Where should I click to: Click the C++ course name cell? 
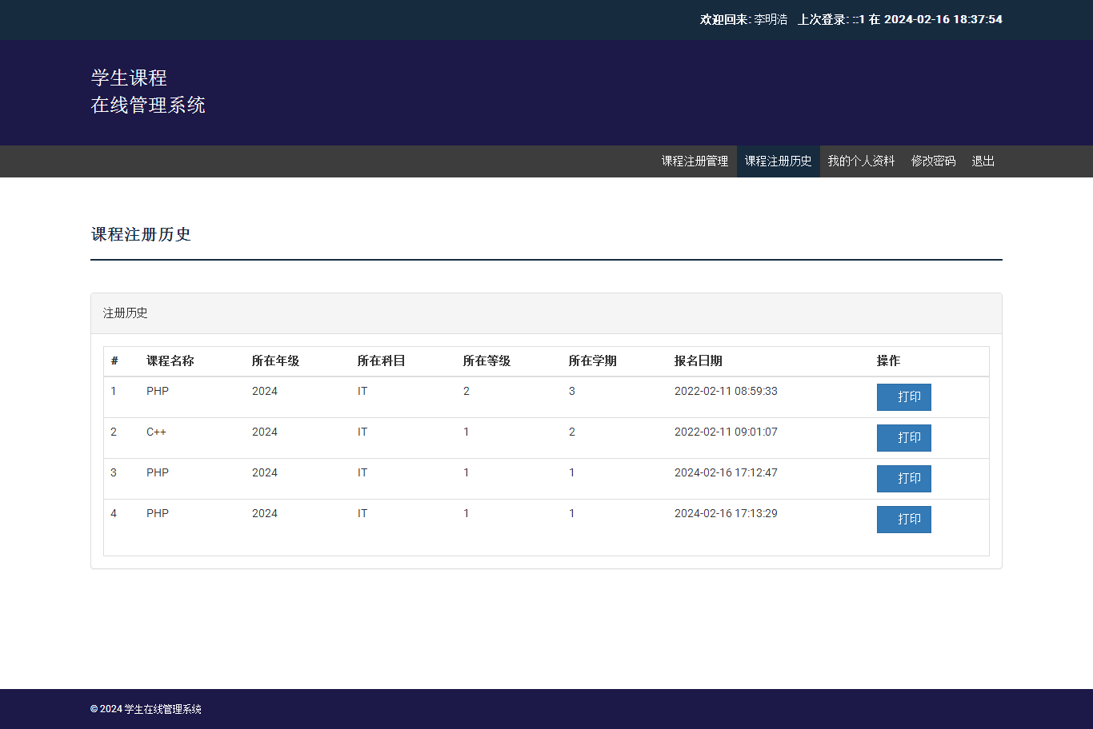coord(156,432)
